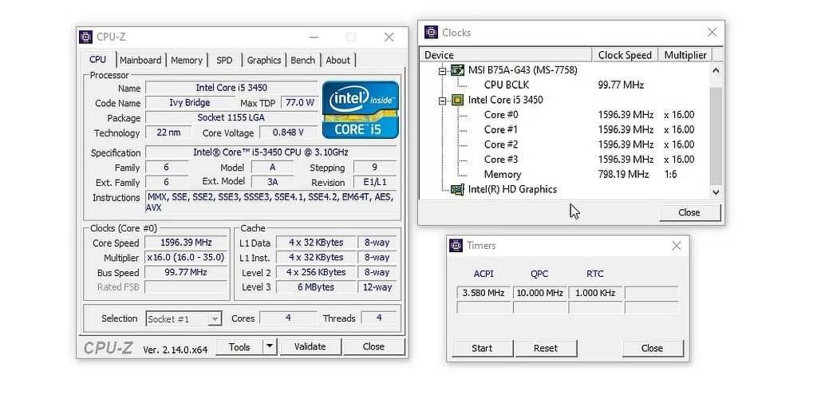Click the Name field Intel Core i5 3450

coord(231,88)
